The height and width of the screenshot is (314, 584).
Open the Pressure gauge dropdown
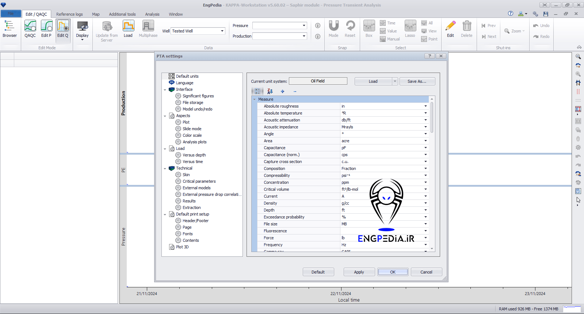click(x=304, y=26)
